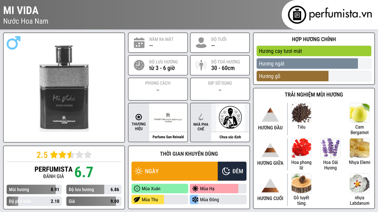Screen dimensions: 378x212
Task: Click the Hương gỗ accord bar
Action: 314,76
